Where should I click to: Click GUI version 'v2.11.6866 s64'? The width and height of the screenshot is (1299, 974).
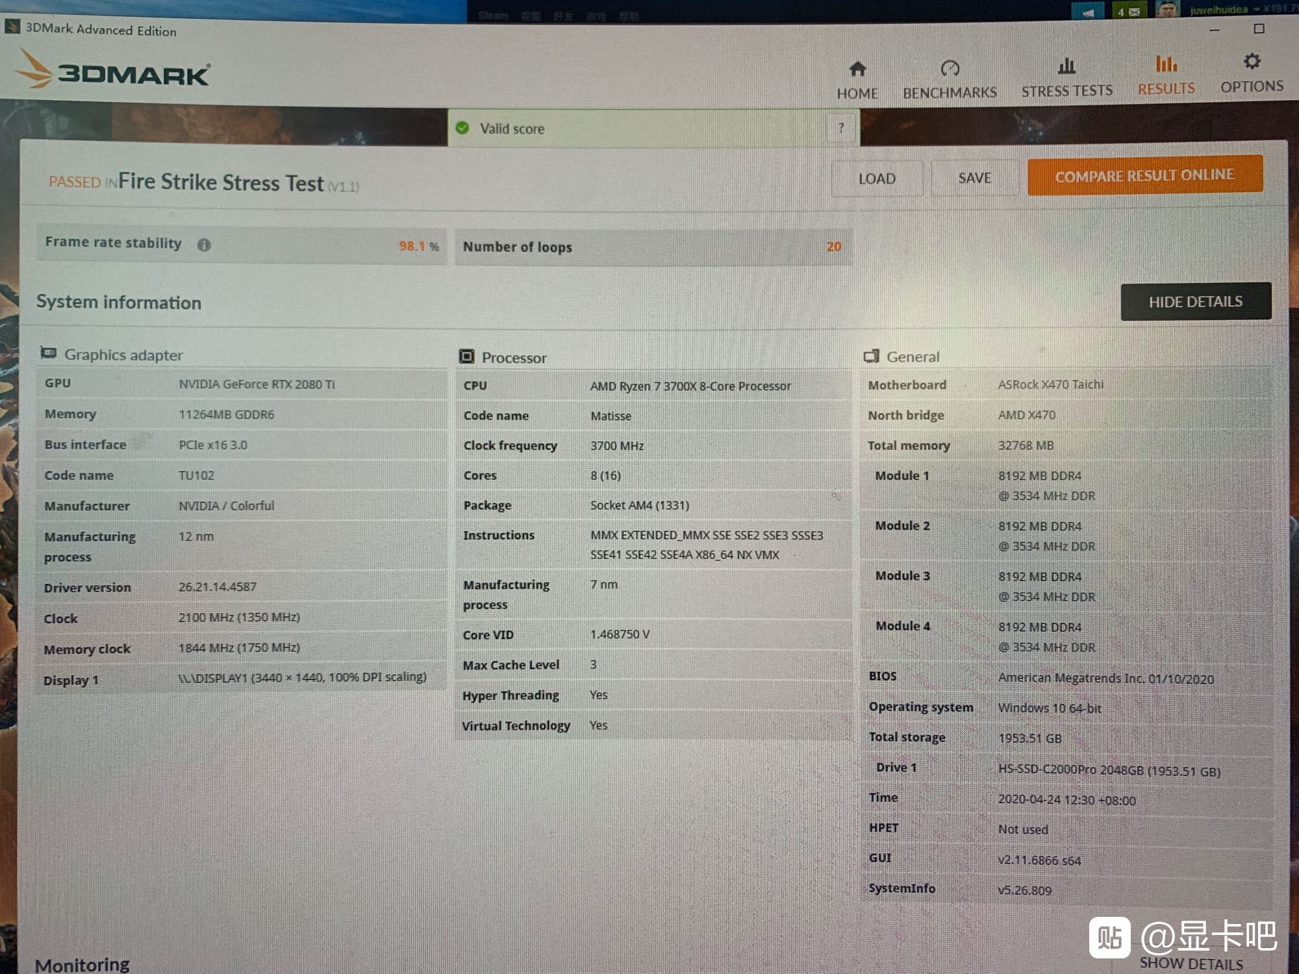pyautogui.click(x=1039, y=860)
